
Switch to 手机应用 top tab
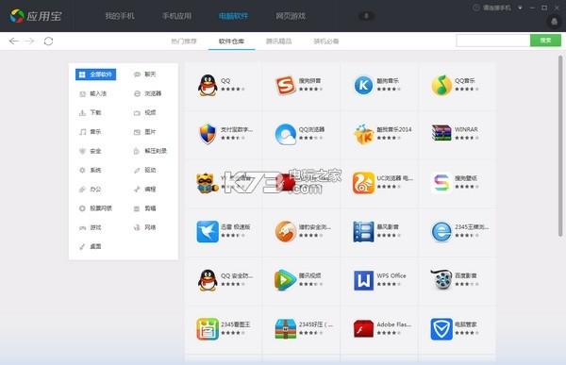[x=176, y=16]
